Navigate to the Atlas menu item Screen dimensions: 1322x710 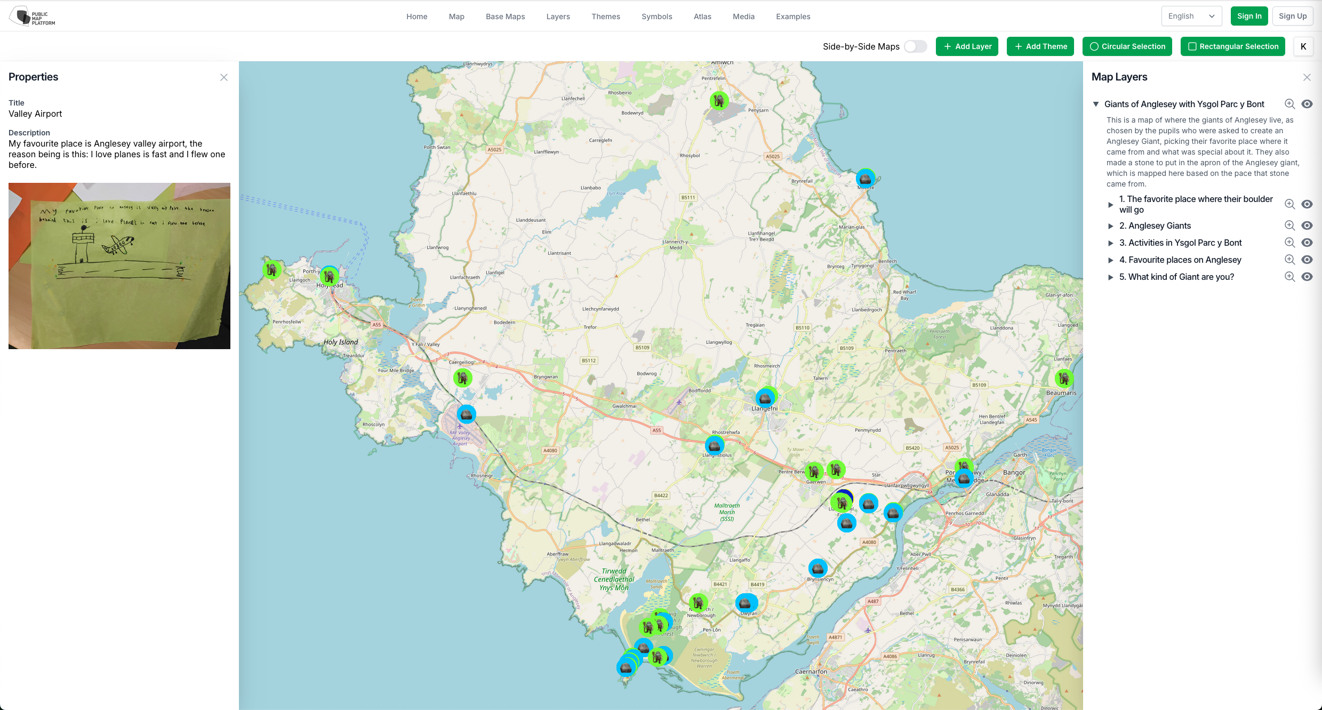pos(702,16)
